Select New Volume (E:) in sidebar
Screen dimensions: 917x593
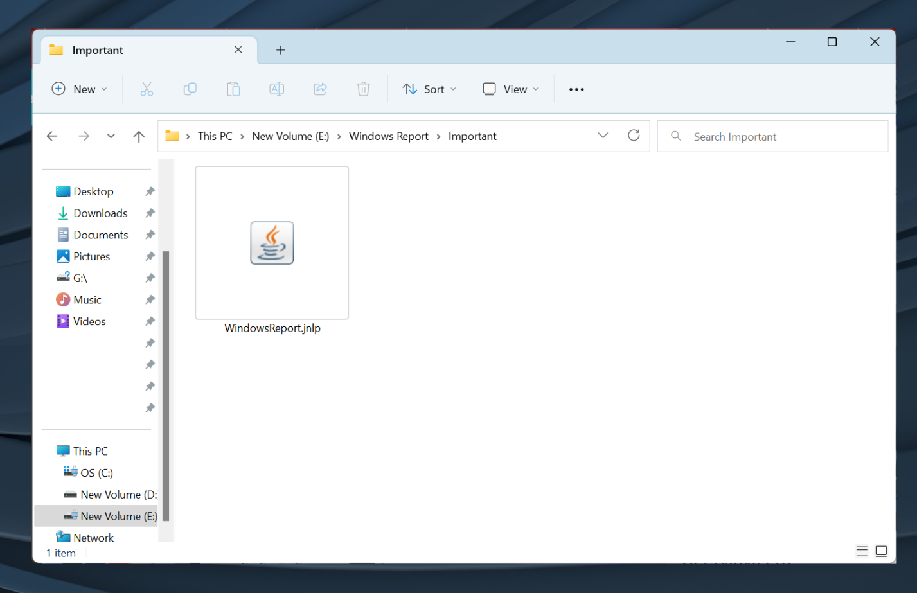(x=96, y=516)
